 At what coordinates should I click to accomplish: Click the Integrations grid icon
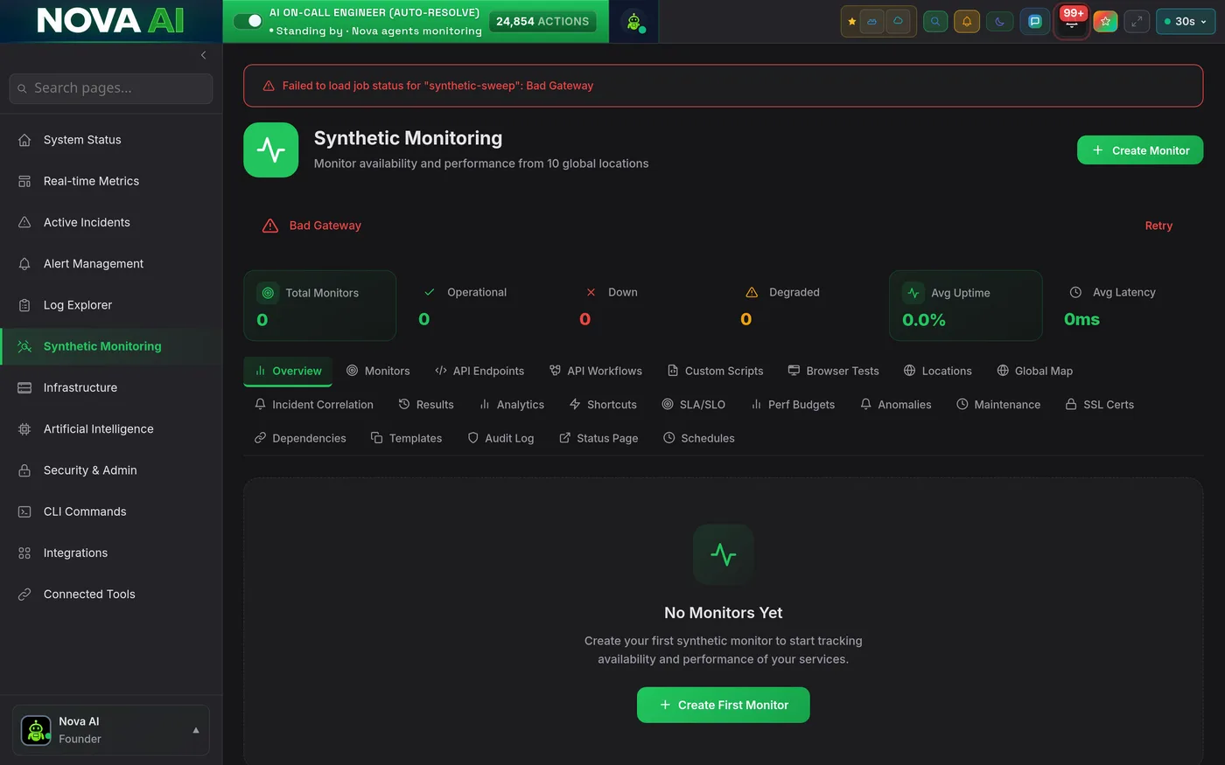click(x=24, y=553)
